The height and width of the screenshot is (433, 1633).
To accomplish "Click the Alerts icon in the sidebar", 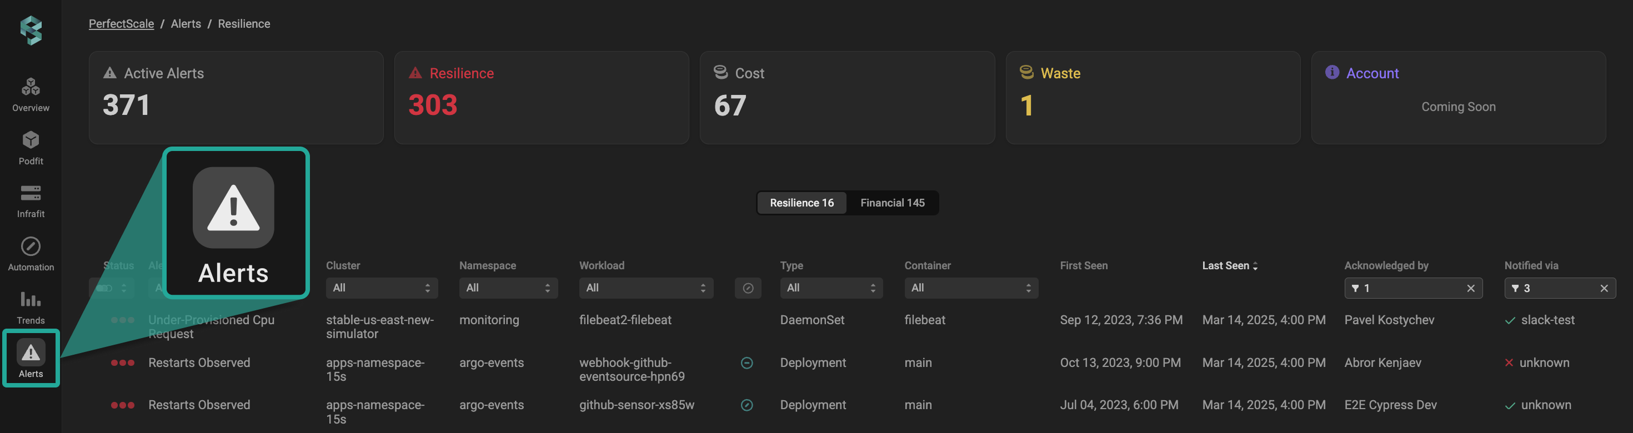I will 31,358.
